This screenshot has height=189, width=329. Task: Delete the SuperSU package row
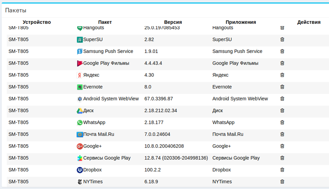(x=282, y=39)
